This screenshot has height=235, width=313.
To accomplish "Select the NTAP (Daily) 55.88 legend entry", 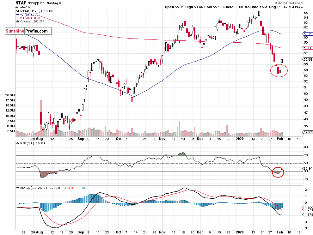I will pos(37,11).
